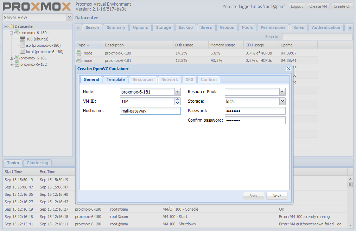Select the 100 (ubuntu) VM in tree
This screenshot has height=231, width=356.
(37, 39)
